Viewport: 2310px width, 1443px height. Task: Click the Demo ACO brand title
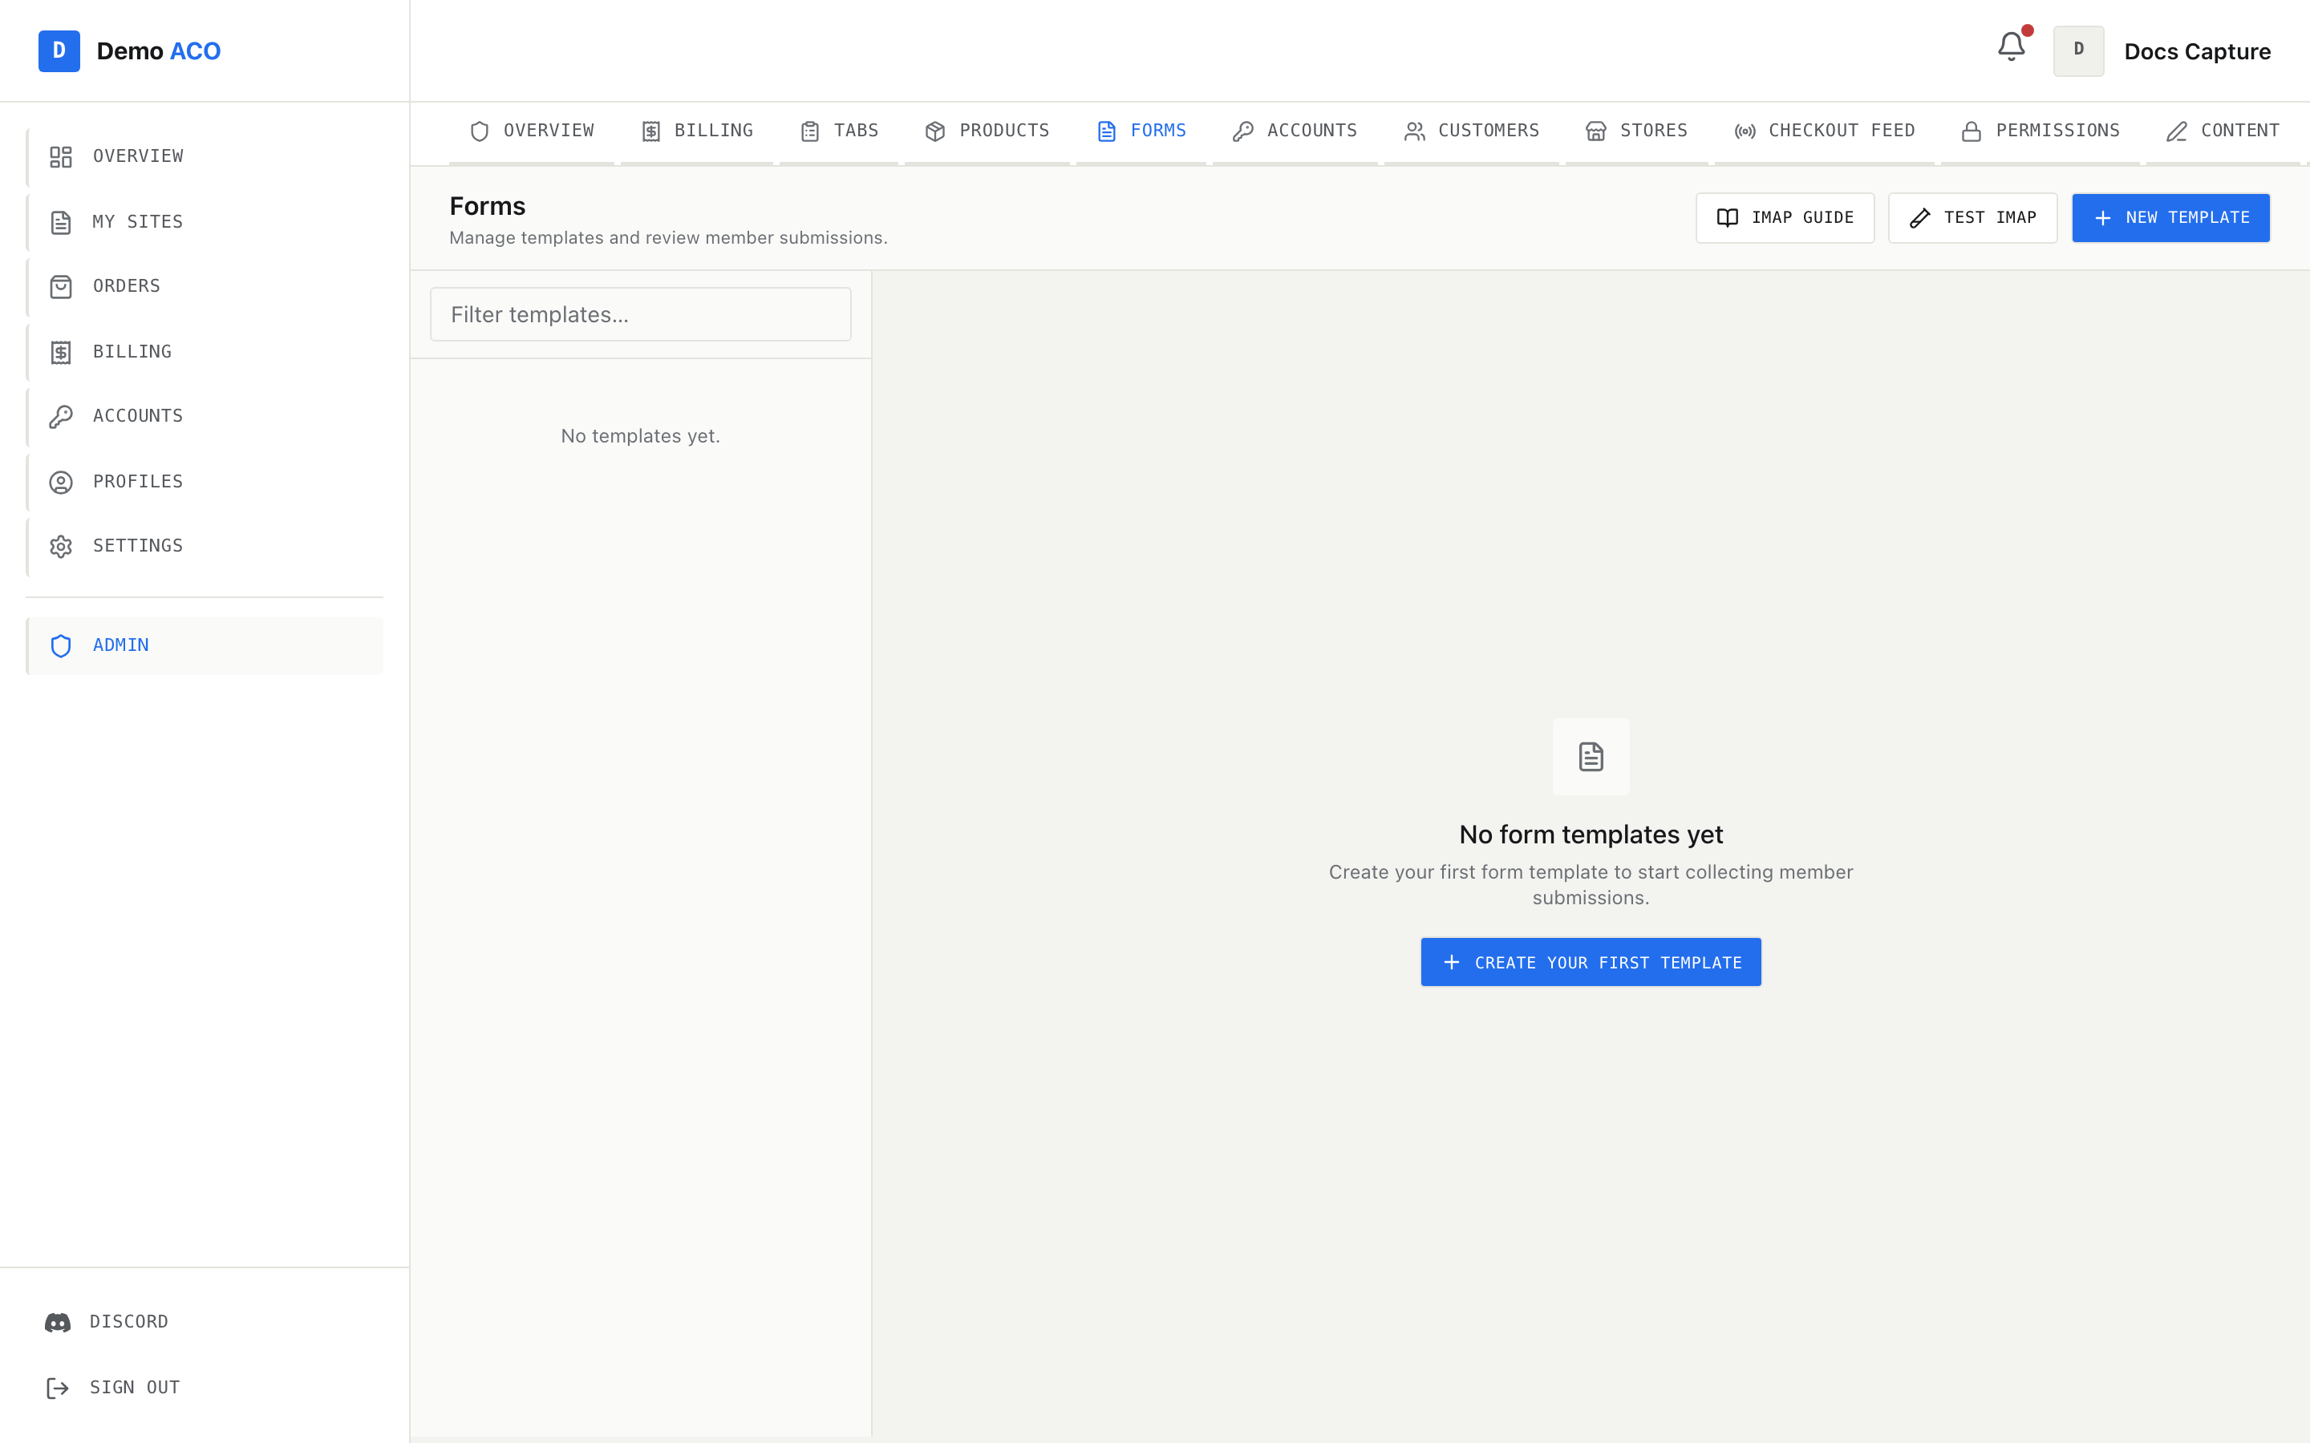tap(159, 51)
